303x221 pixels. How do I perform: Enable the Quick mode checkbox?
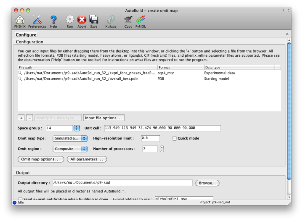175,138
